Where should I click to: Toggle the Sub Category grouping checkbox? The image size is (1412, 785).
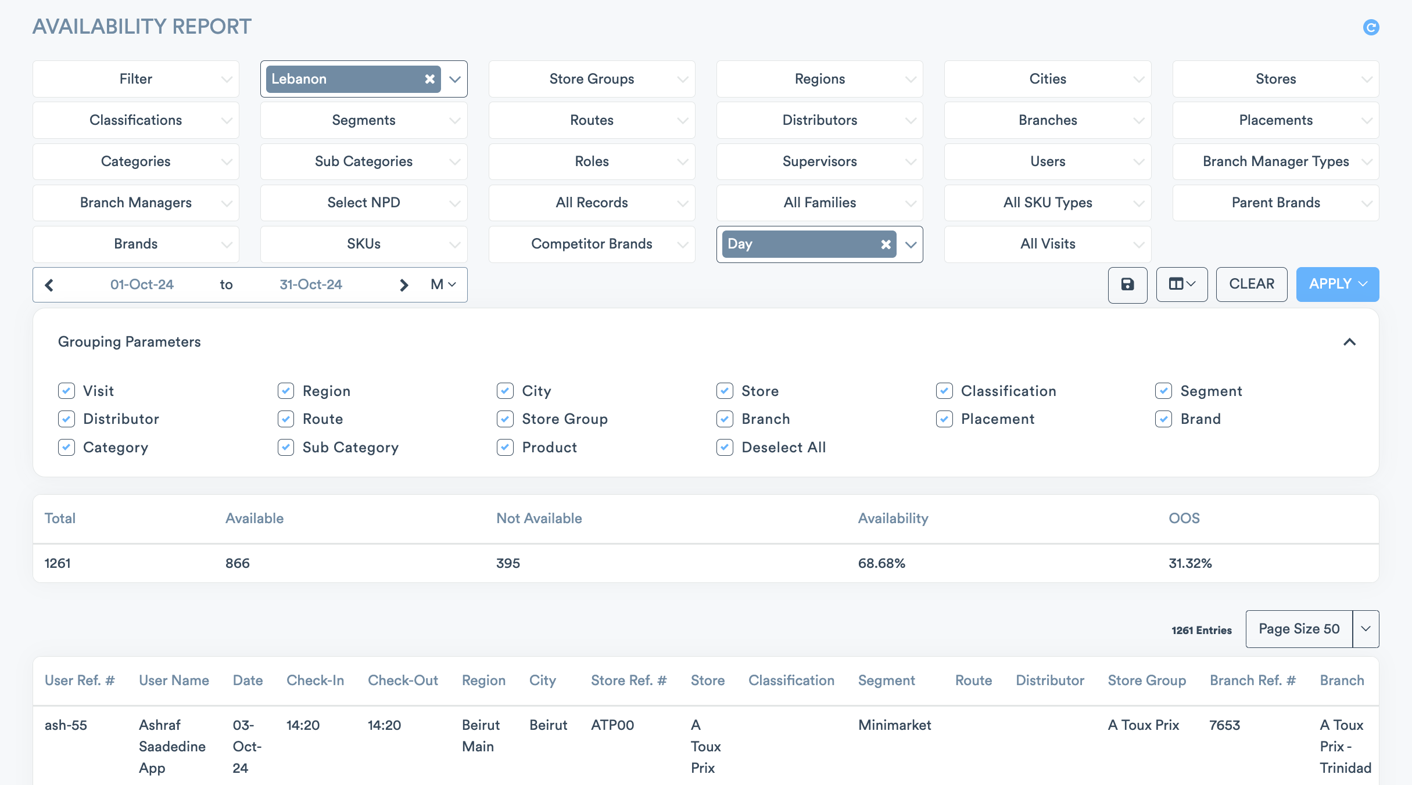286,448
